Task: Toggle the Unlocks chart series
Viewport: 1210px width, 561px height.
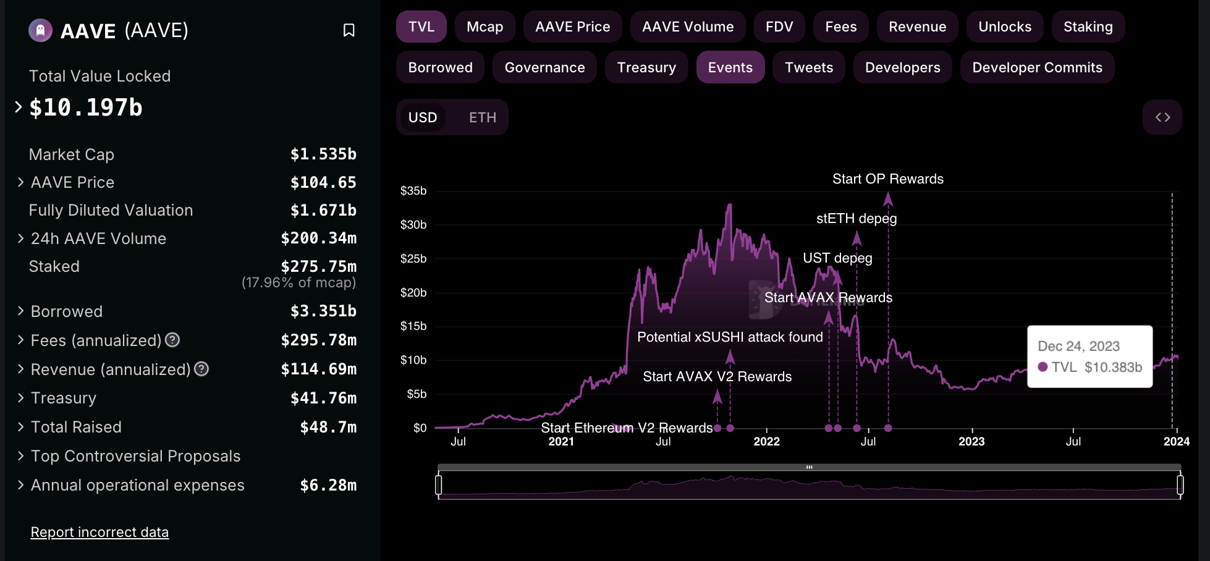Action: coord(1005,27)
